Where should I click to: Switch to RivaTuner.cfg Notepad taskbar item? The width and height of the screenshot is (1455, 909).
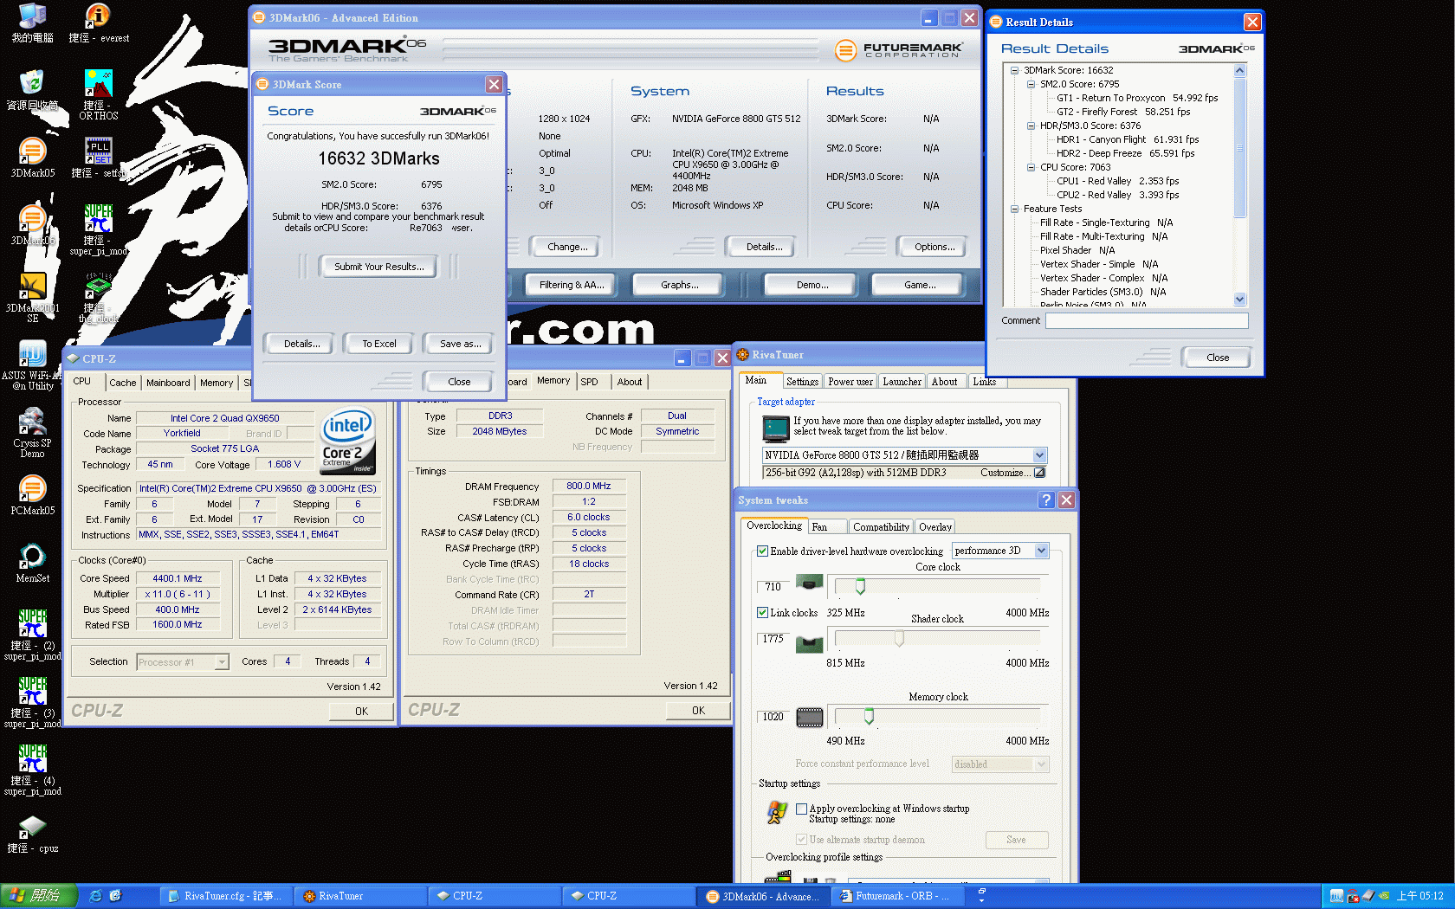224,896
